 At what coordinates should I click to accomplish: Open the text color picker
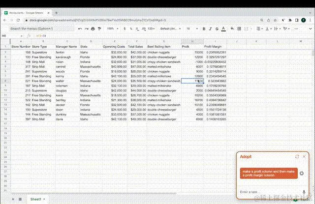coord(223,29)
